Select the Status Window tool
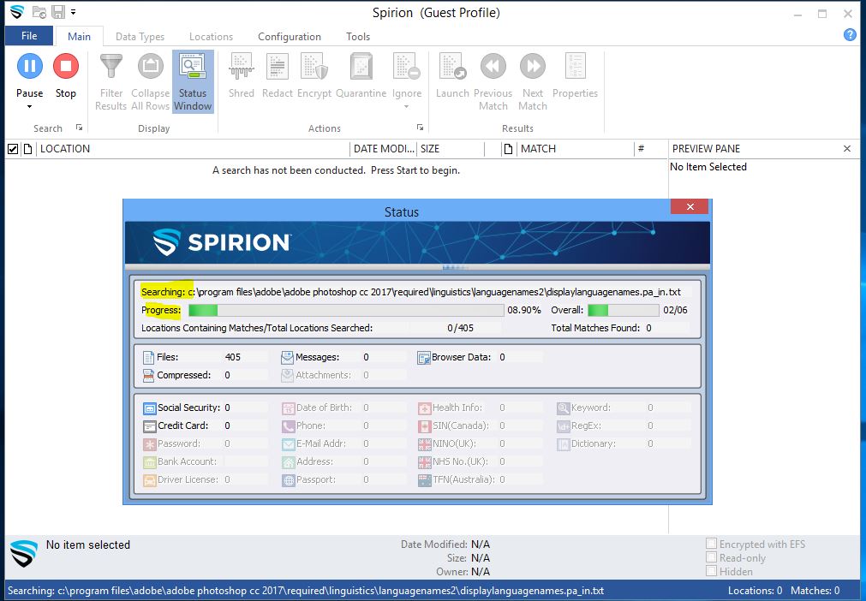Image resolution: width=866 pixels, height=601 pixels. pyautogui.click(x=193, y=81)
